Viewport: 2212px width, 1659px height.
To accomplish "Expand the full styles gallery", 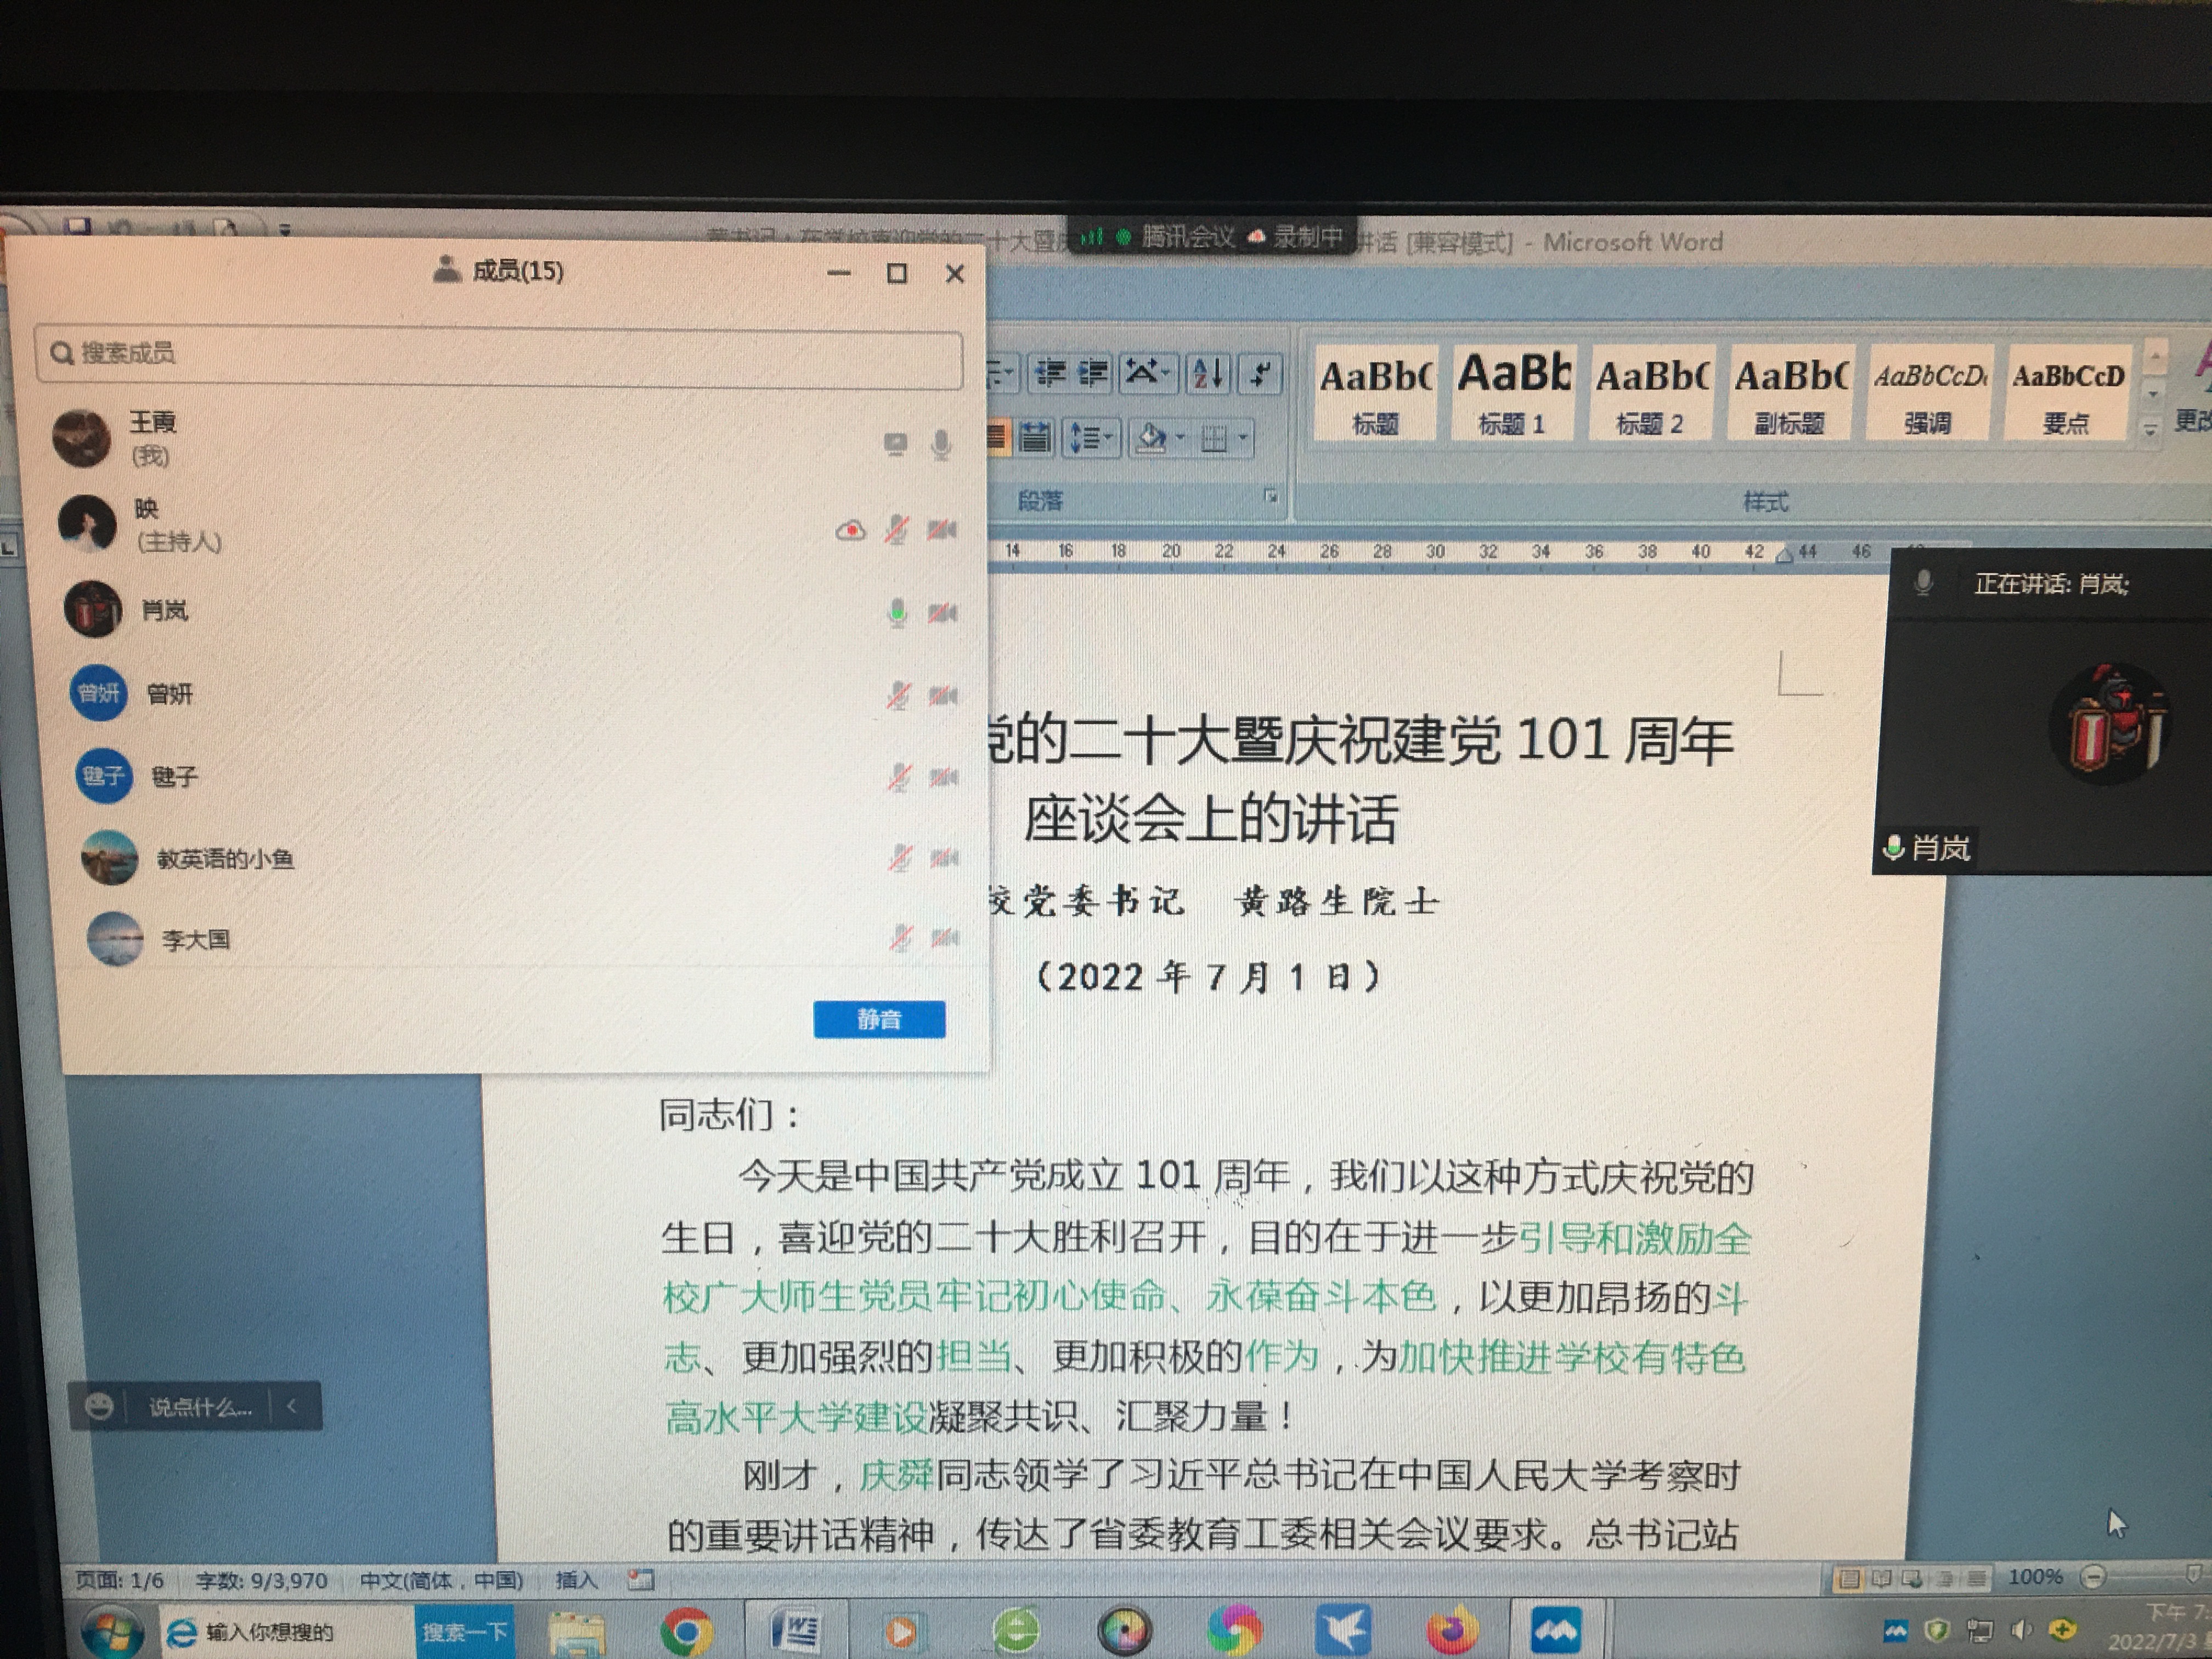I will coord(2150,430).
